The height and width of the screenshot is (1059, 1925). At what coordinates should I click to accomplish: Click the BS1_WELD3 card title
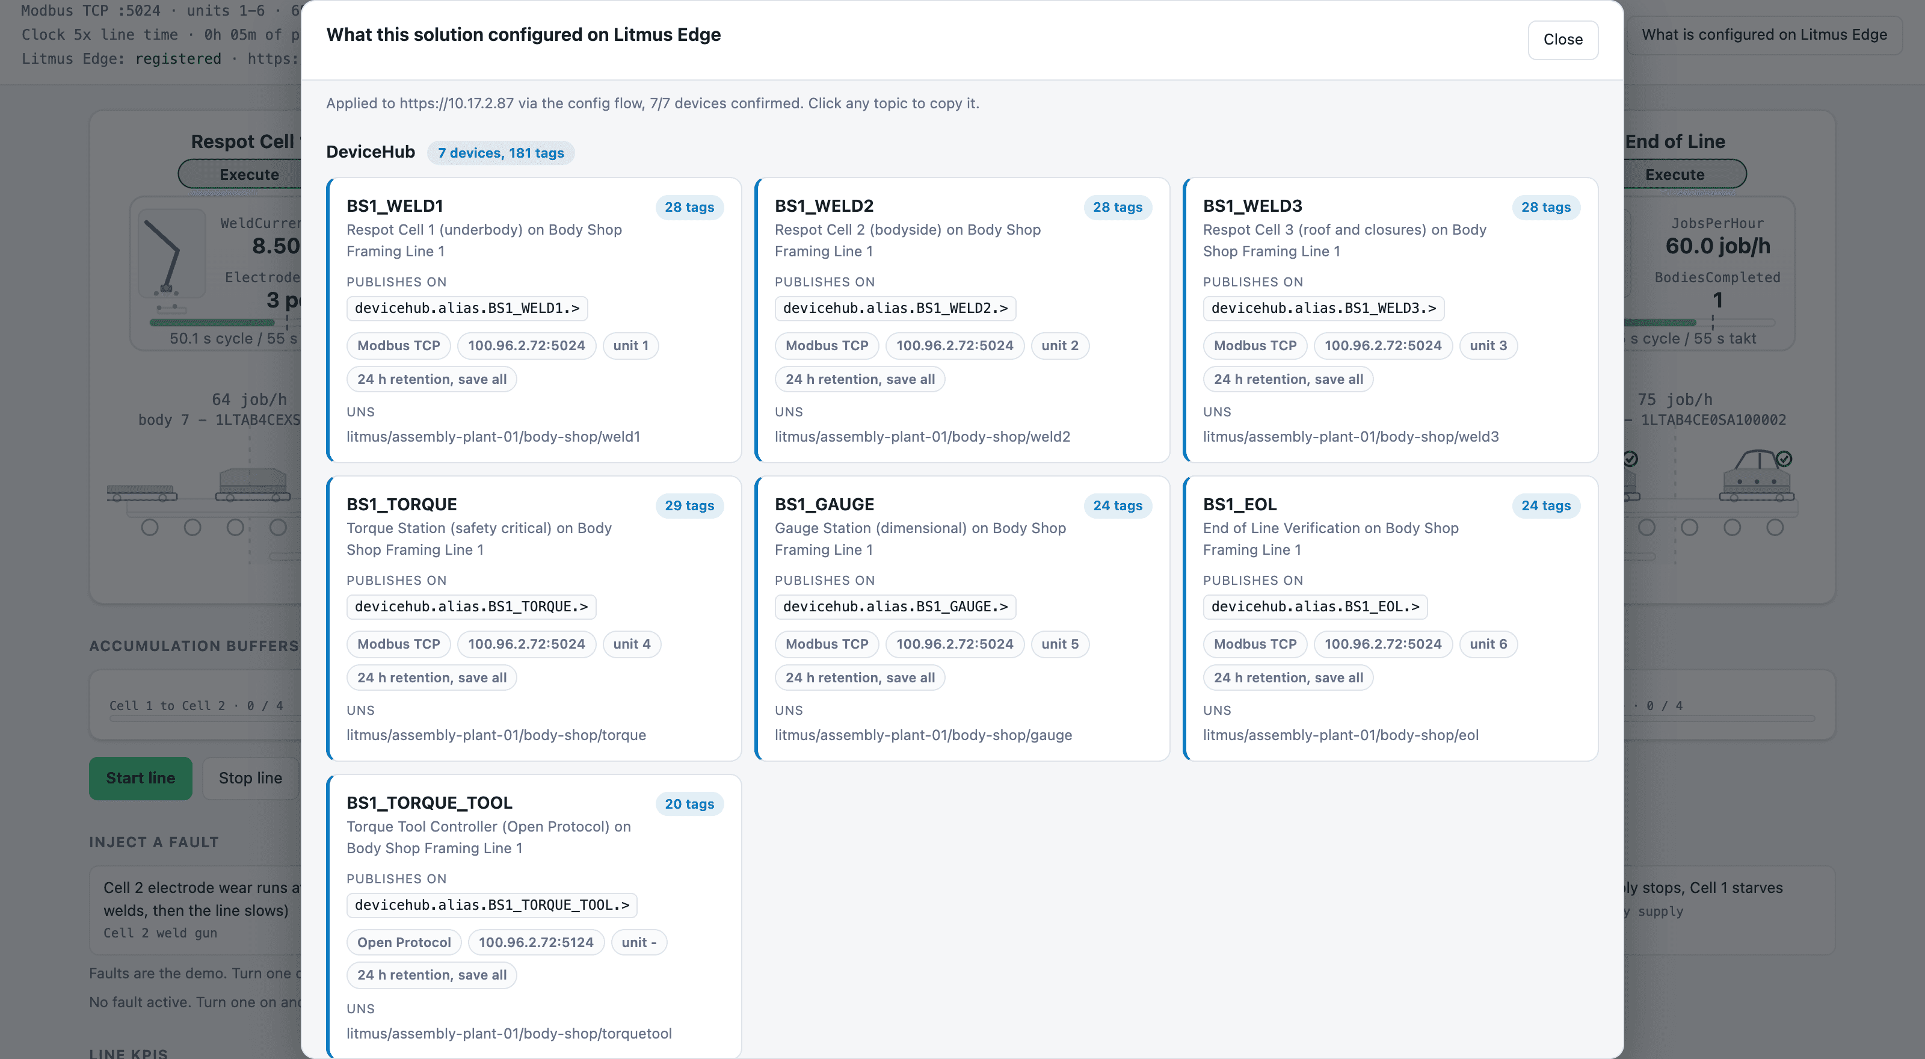(1252, 206)
